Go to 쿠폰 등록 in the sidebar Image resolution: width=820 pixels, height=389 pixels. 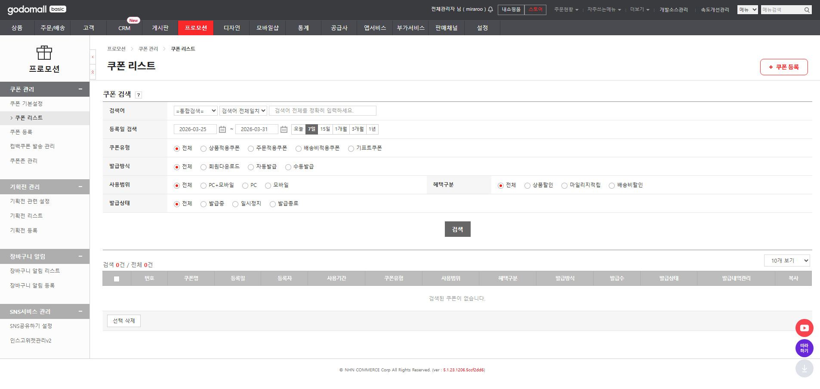[x=21, y=132]
